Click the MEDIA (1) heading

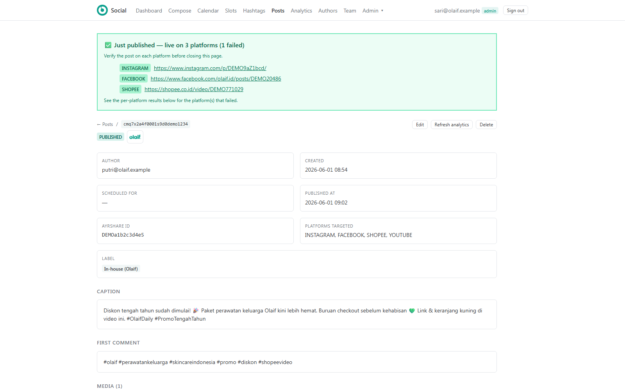[110, 386]
